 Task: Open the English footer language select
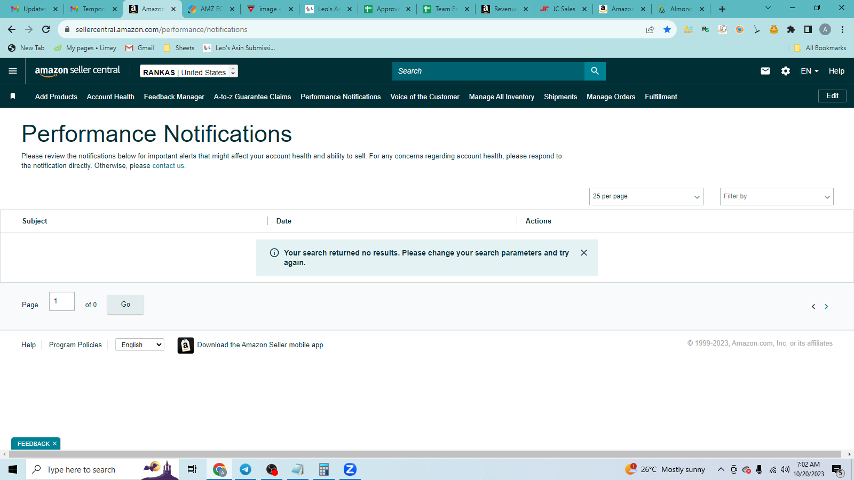[x=140, y=345]
